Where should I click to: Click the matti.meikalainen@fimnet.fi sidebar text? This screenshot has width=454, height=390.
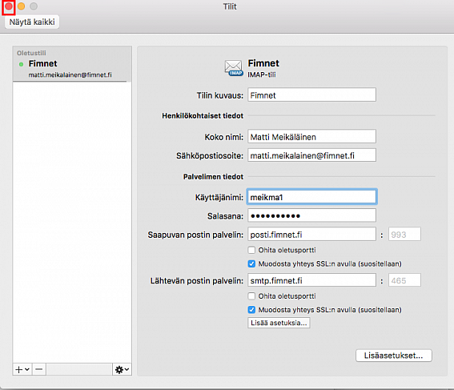coord(70,75)
